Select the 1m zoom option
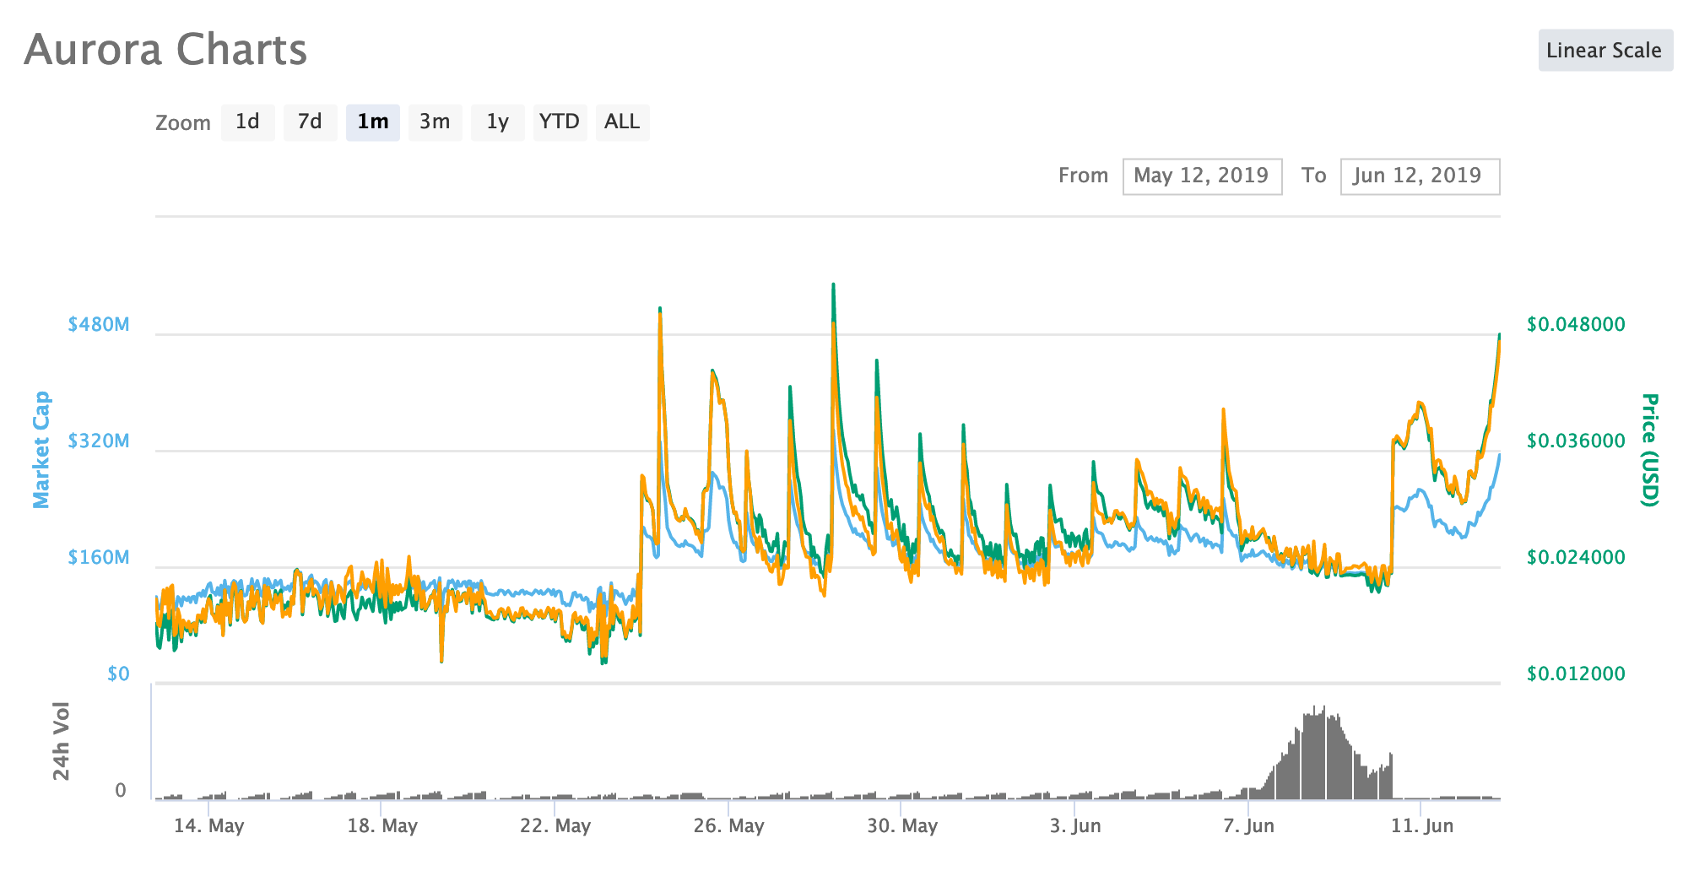1683x871 pixels. [x=372, y=122]
